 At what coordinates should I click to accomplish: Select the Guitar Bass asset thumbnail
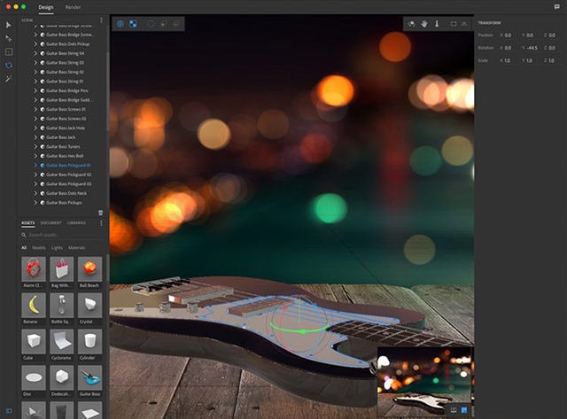tap(89, 377)
